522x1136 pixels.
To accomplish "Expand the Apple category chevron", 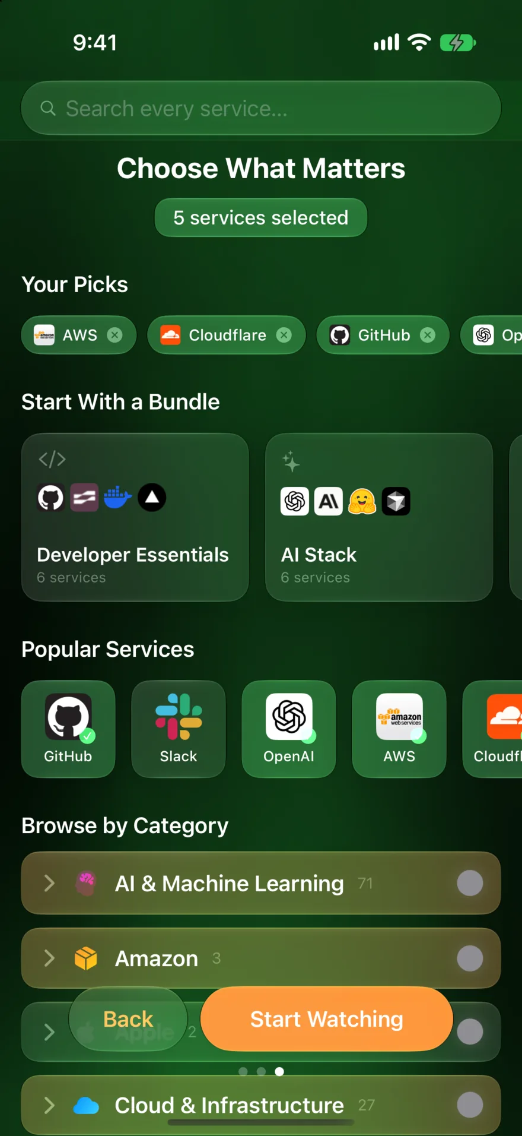I will pos(50,1032).
